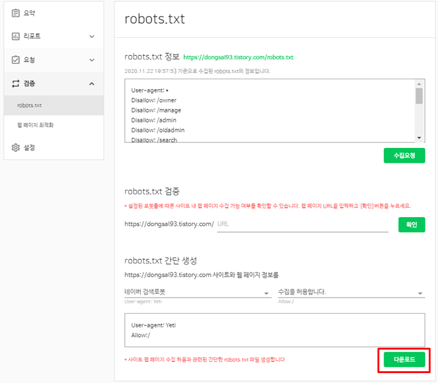Click the scrollbar down arrow in robots.txt box
438x383 pixels.
[x=419, y=137]
